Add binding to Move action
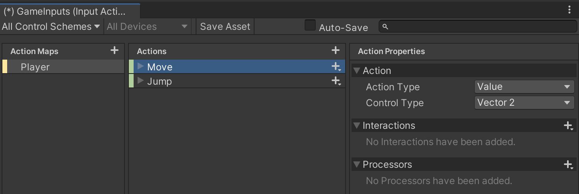579x194 pixels. [x=336, y=67]
